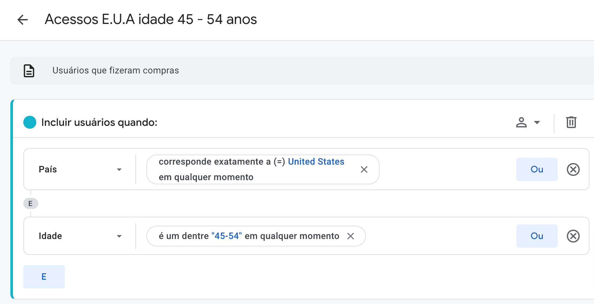Delete the condition group via trash icon

[x=571, y=123]
